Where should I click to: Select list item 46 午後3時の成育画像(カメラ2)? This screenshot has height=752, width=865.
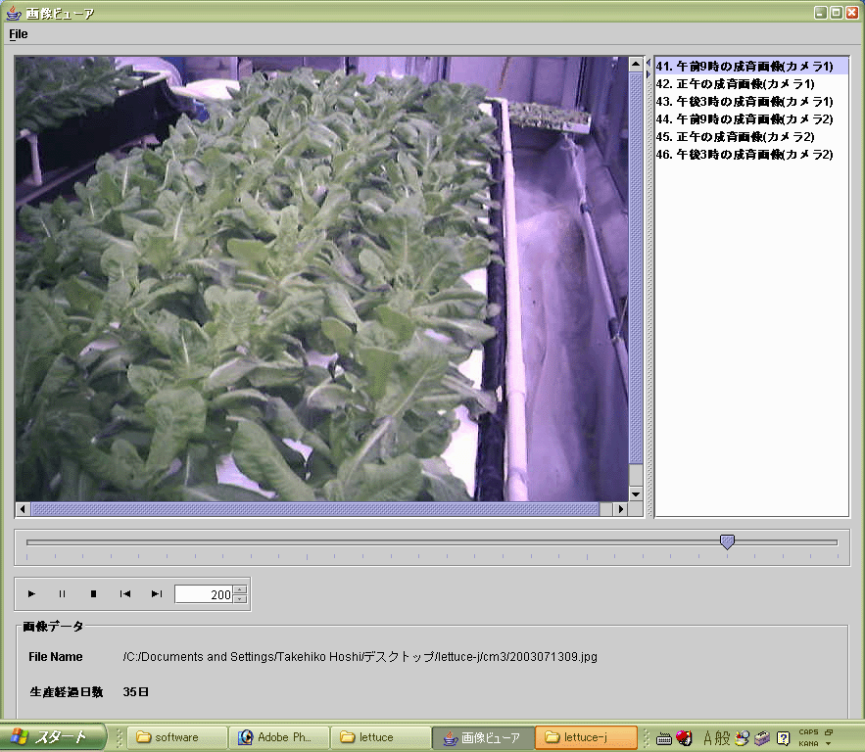tap(745, 155)
